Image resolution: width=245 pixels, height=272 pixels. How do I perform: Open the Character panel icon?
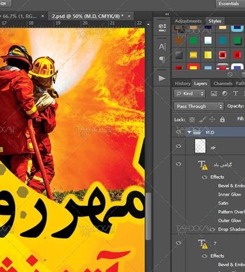click(x=162, y=47)
